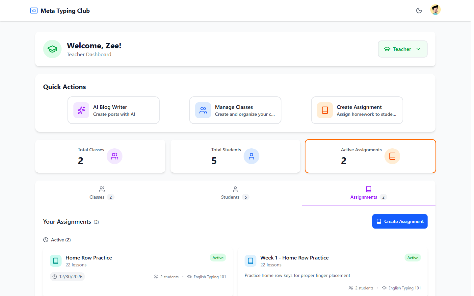474x296 pixels.
Task: Click the orange book icon in the Create Assignment card
Action: 325,110
